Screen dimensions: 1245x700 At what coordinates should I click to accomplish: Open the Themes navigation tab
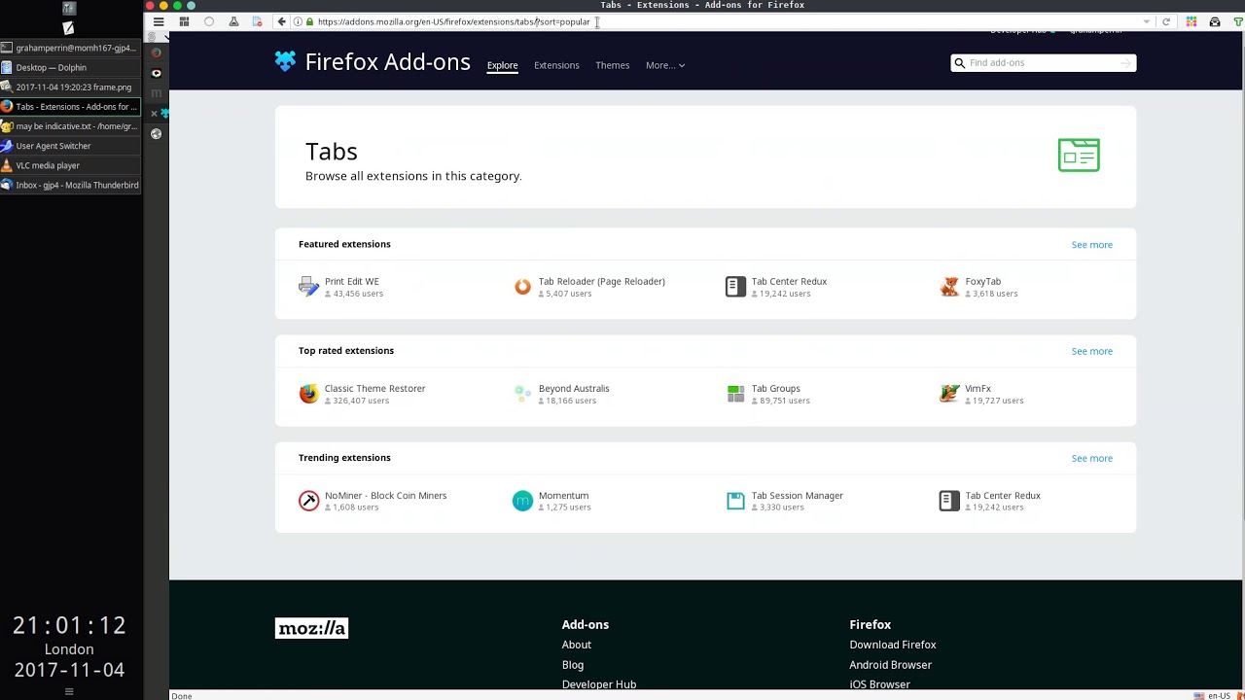(612, 65)
